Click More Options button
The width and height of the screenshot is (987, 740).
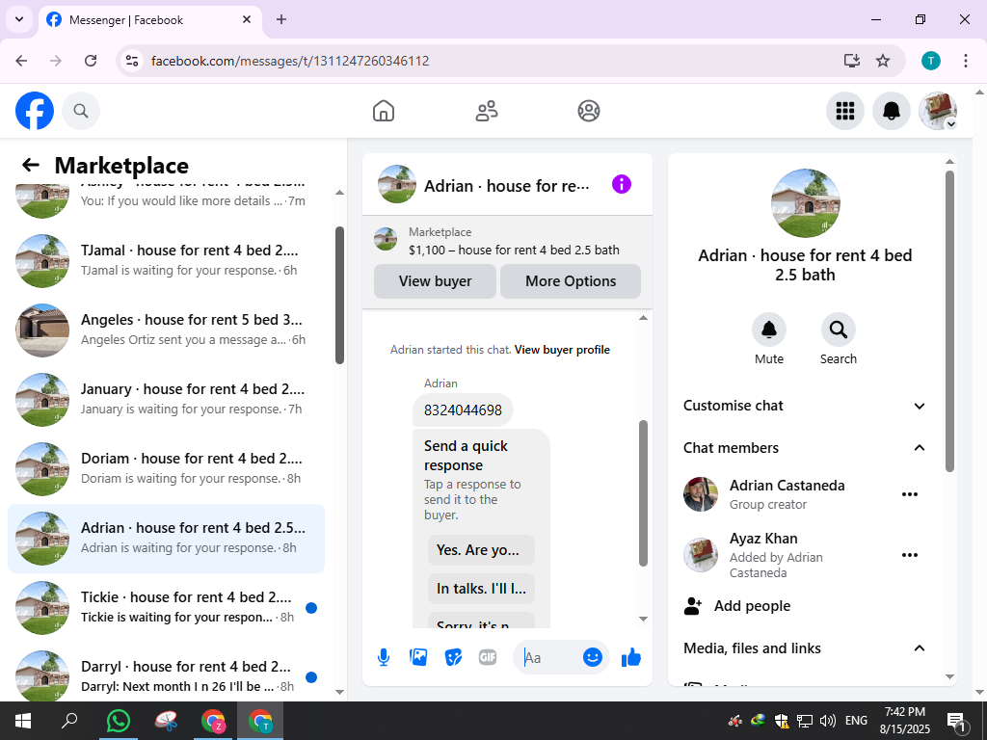571,281
